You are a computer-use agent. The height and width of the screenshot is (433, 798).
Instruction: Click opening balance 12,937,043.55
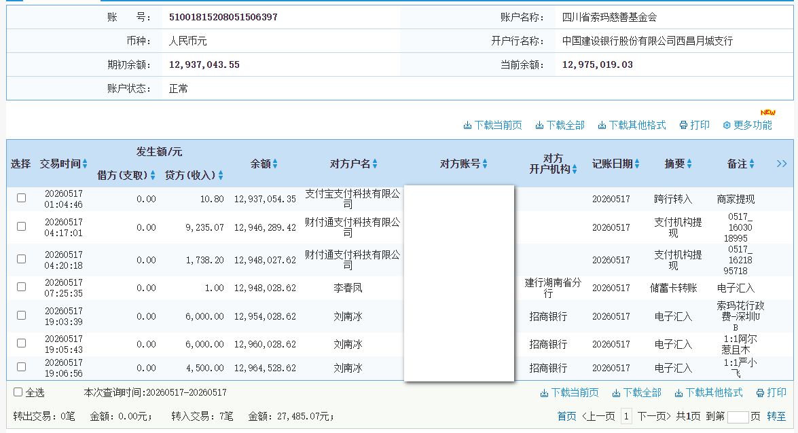tap(204, 64)
